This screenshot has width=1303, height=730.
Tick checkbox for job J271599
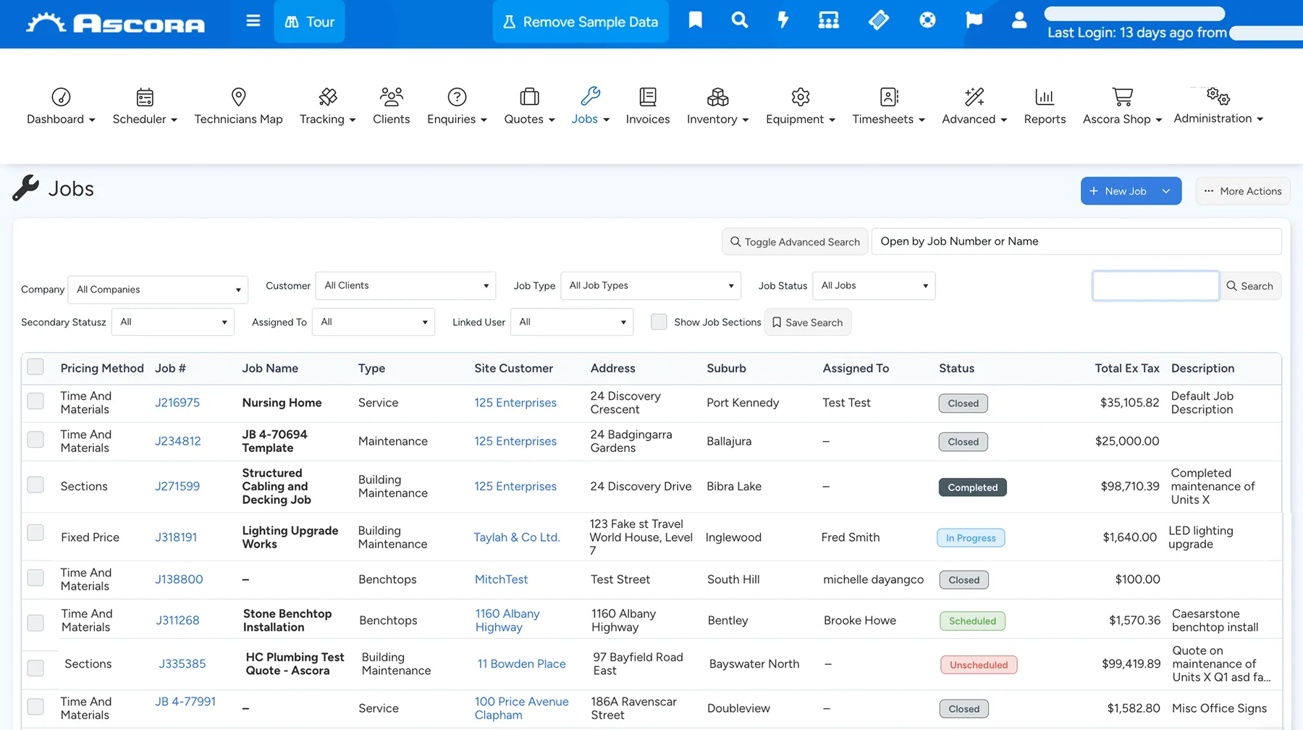coord(35,485)
